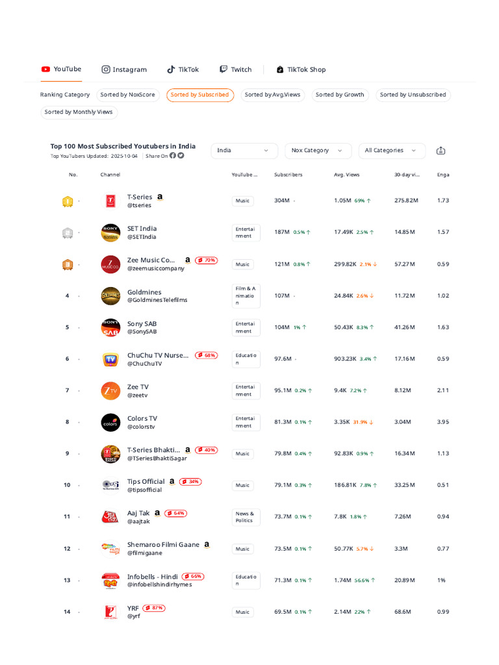Select the Sorted by Growth option
Image resolution: width=499 pixels, height=665 pixels.
(x=340, y=95)
